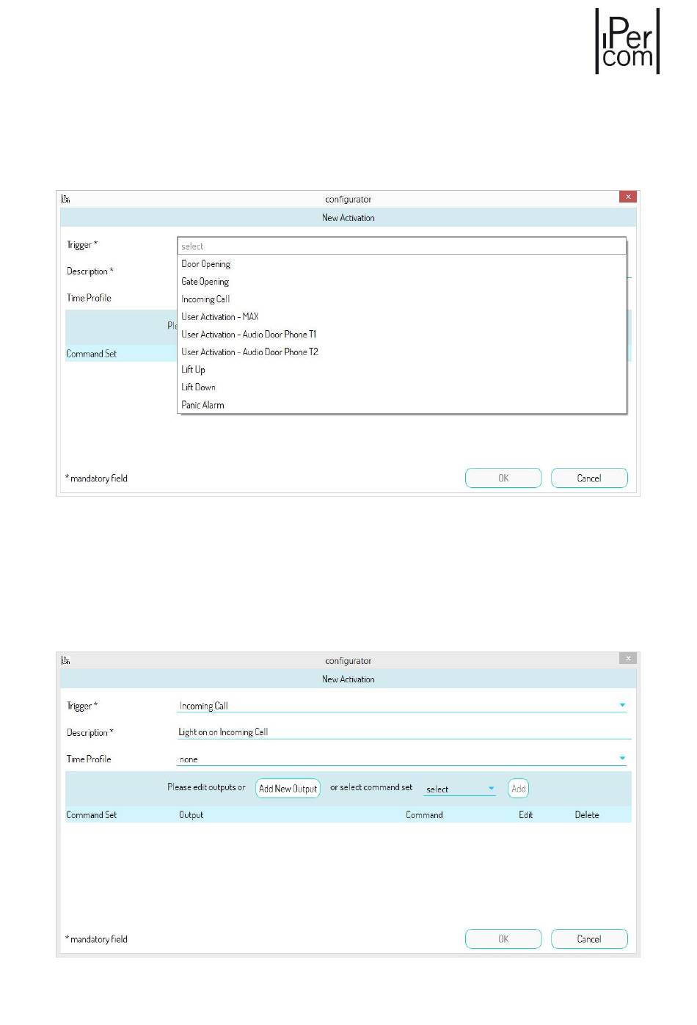Screen dimensions: 697x1025
Task: Click Cancel in lower configurator dialog
Action: [x=589, y=939]
